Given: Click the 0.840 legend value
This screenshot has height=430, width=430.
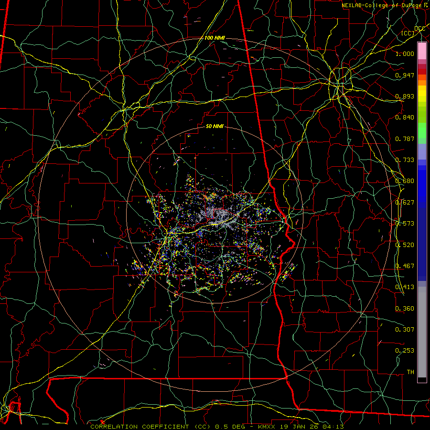Looking at the screenshot, I should tap(405, 118).
